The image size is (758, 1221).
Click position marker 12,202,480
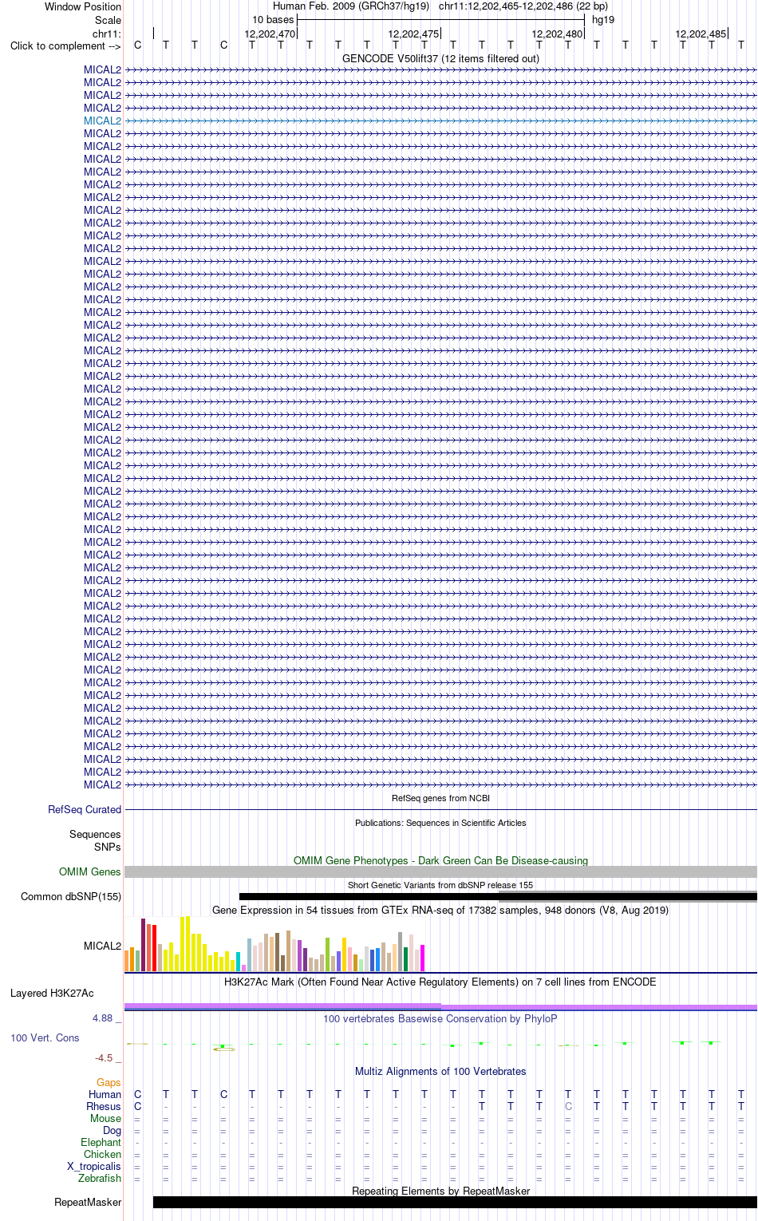point(557,34)
